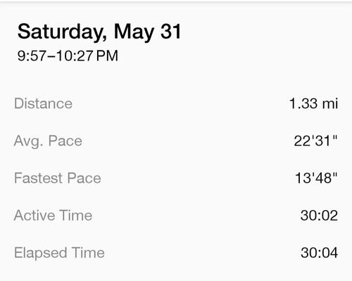Screen dimensions: 352x281
Task: Click the PM text in time range
Action: click(x=107, y=55)
